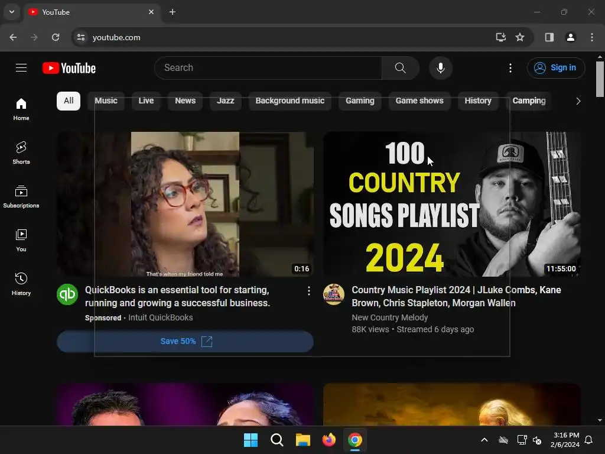
Task: Open a new browser tab
Action: 173,12
